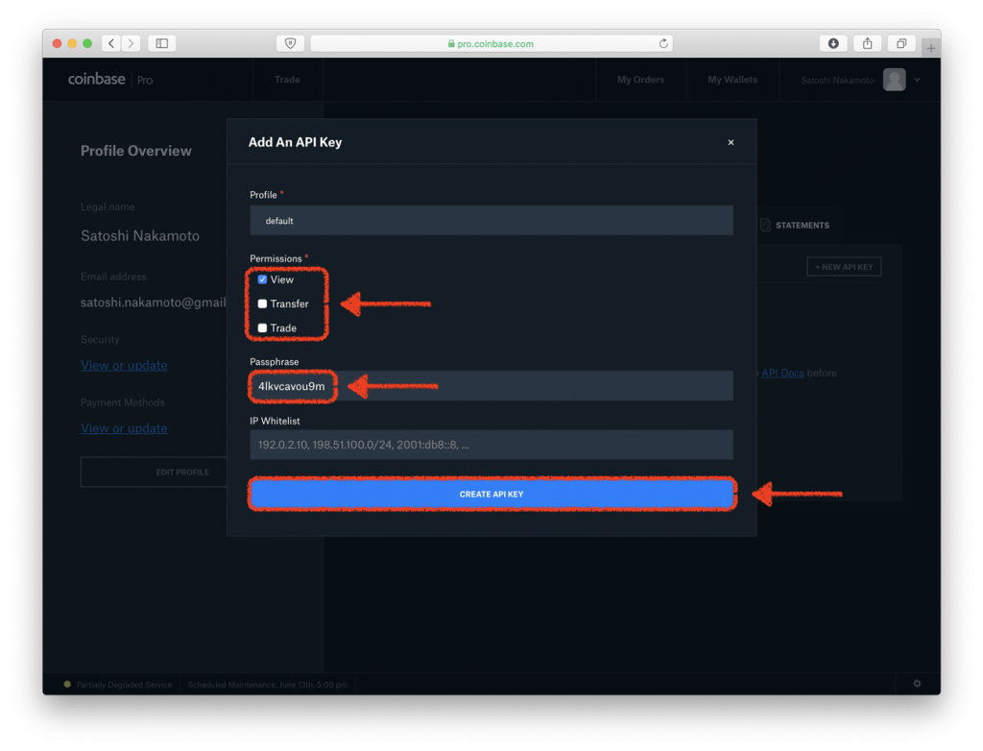Open the Trade menu item
Viewport: 983px width, 751px height.
pos(287,80)
